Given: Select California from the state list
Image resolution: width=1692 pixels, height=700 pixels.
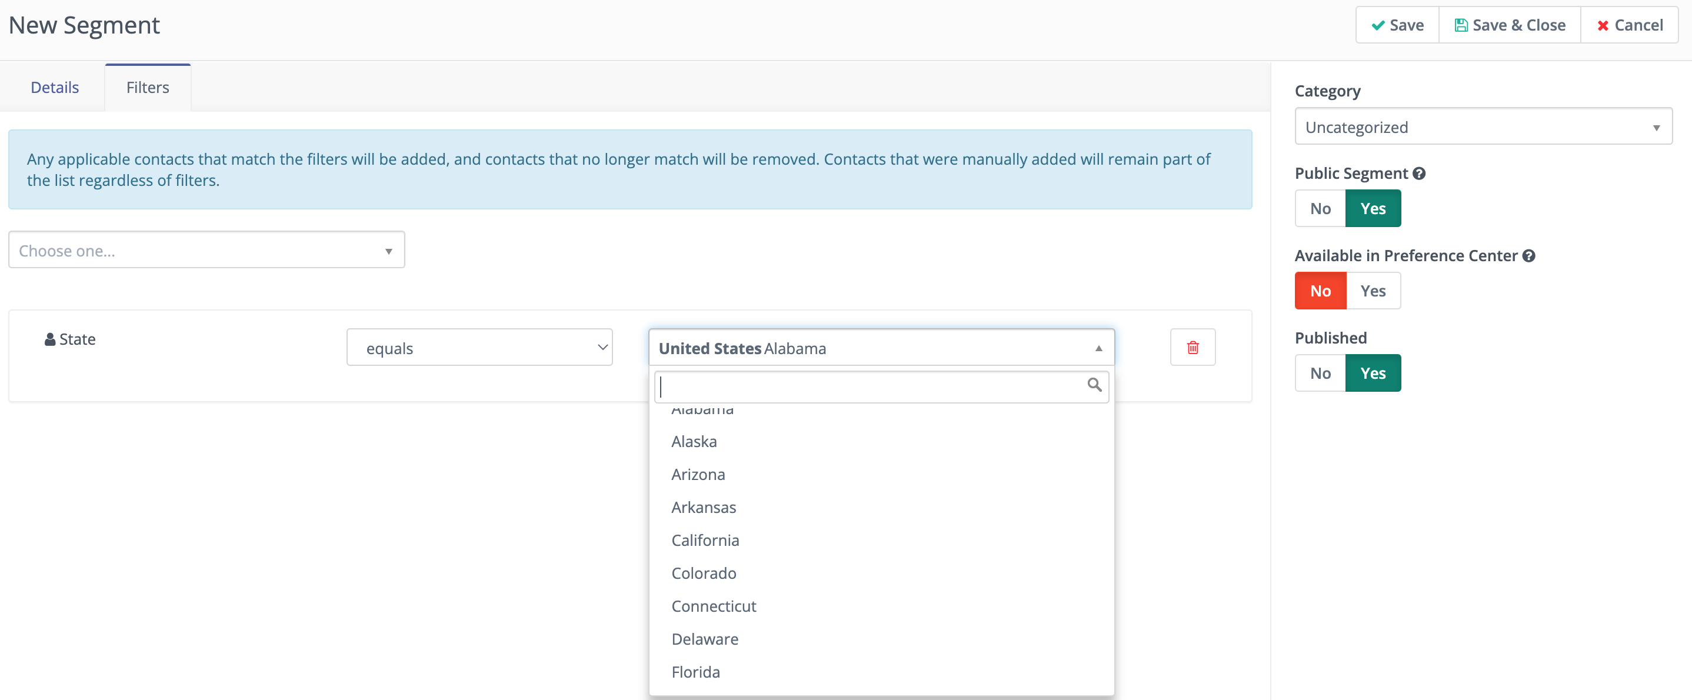Looking at the screenshot, I should pyautogui.click(x=705, y=540).
